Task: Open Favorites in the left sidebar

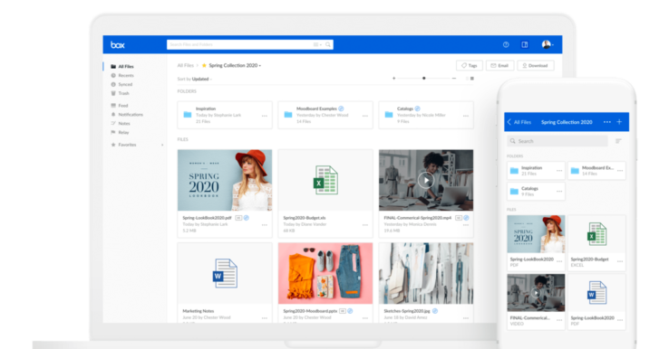Action: point(123,145)
